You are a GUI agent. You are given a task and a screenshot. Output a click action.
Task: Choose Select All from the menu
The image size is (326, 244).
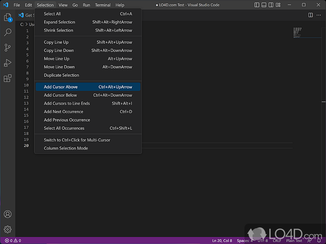point(88,14)
